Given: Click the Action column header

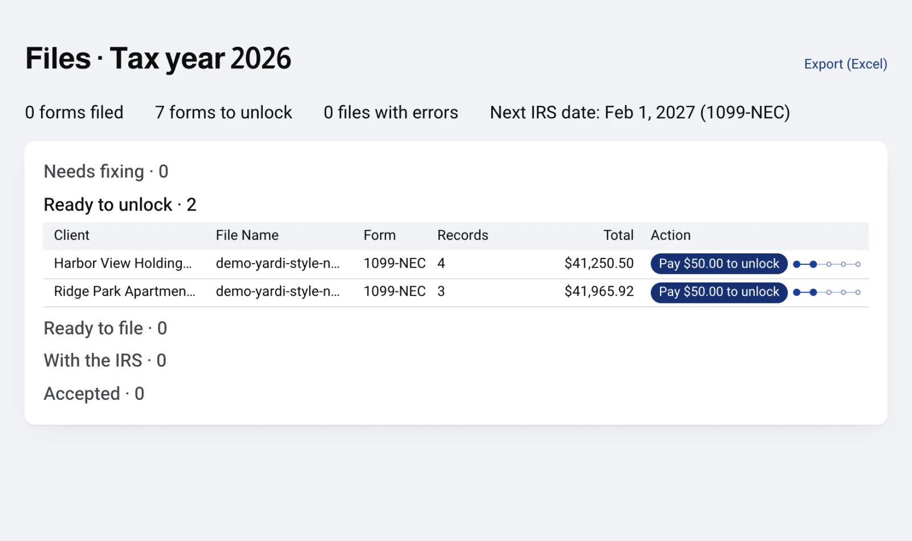Looking at the screenshot, I should coord(671,235).
